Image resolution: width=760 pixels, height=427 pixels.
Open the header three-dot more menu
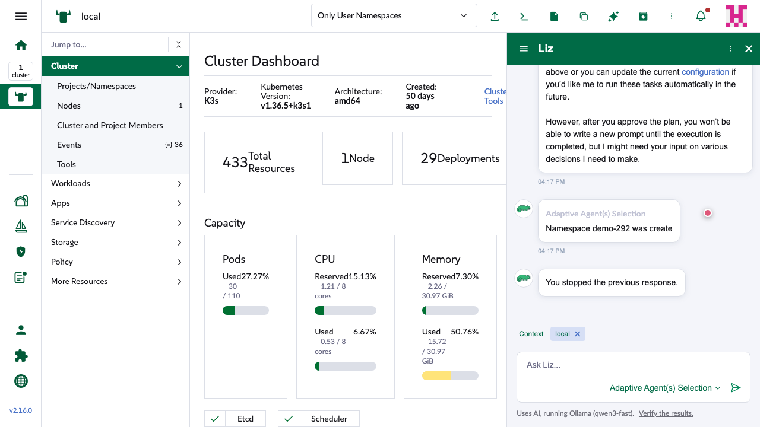click(x=672, y=16)
